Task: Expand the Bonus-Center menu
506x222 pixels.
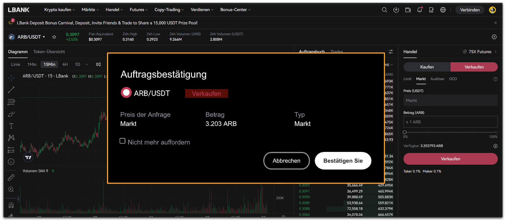Action: [235, 10]
